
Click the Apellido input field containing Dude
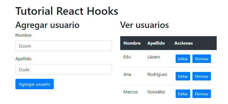point(63,69)
